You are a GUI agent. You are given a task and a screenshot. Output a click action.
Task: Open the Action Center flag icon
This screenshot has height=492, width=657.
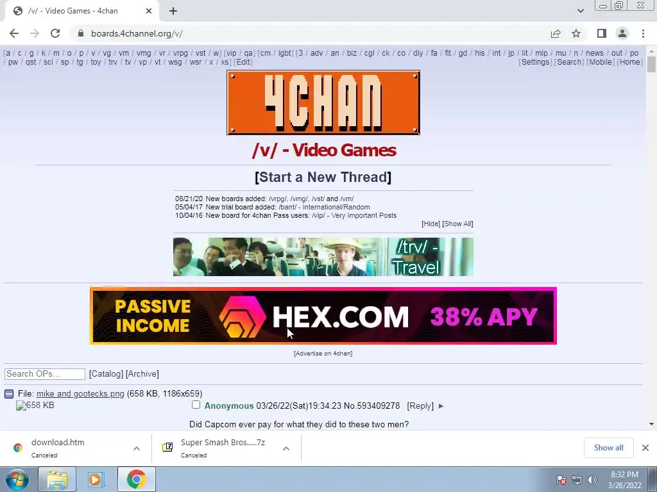pos(561,480)
